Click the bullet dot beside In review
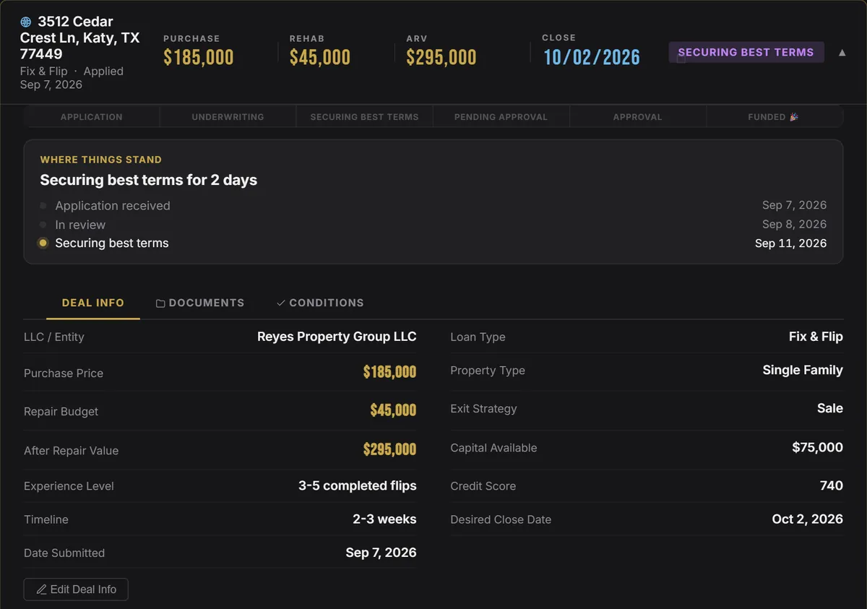Viewport: 867px width, 609px height. (x=43, y=225)
